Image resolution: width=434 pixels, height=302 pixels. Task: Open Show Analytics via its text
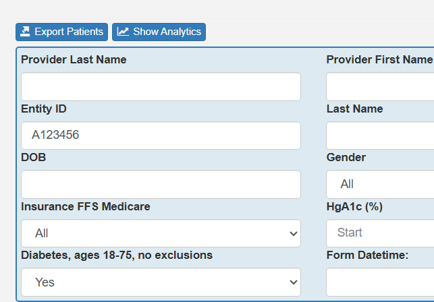tap(167, 32)
